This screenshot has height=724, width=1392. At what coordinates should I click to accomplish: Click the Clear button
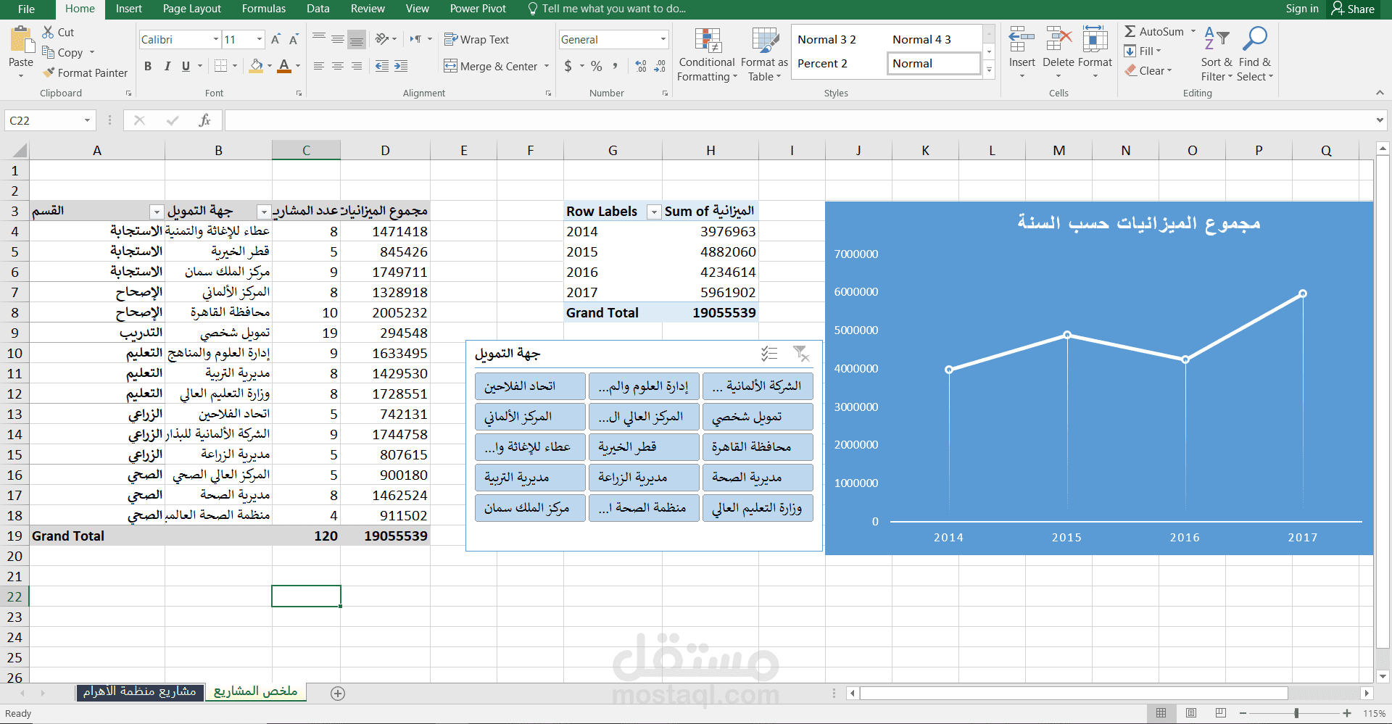(x=1148, y=70)
